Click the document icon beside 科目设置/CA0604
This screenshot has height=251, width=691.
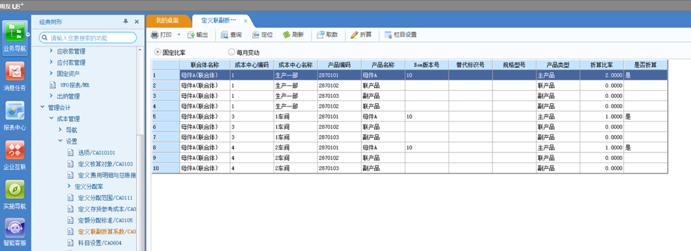pyautogui.click(x=70, y=242)
